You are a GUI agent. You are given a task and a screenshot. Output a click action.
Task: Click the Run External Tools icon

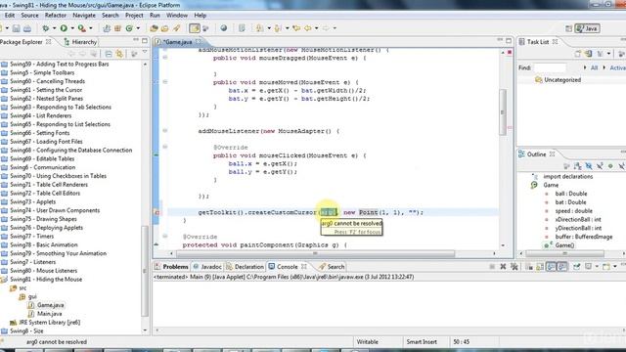pos(82,28)
